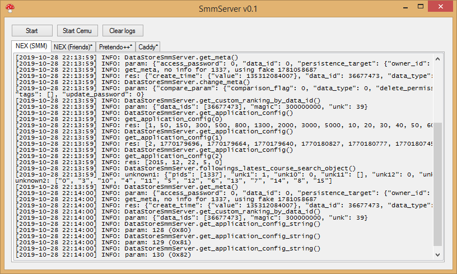This screenshot has height=274, width=457.
Task: Open the Caddy tab
Action: [148, 47]
